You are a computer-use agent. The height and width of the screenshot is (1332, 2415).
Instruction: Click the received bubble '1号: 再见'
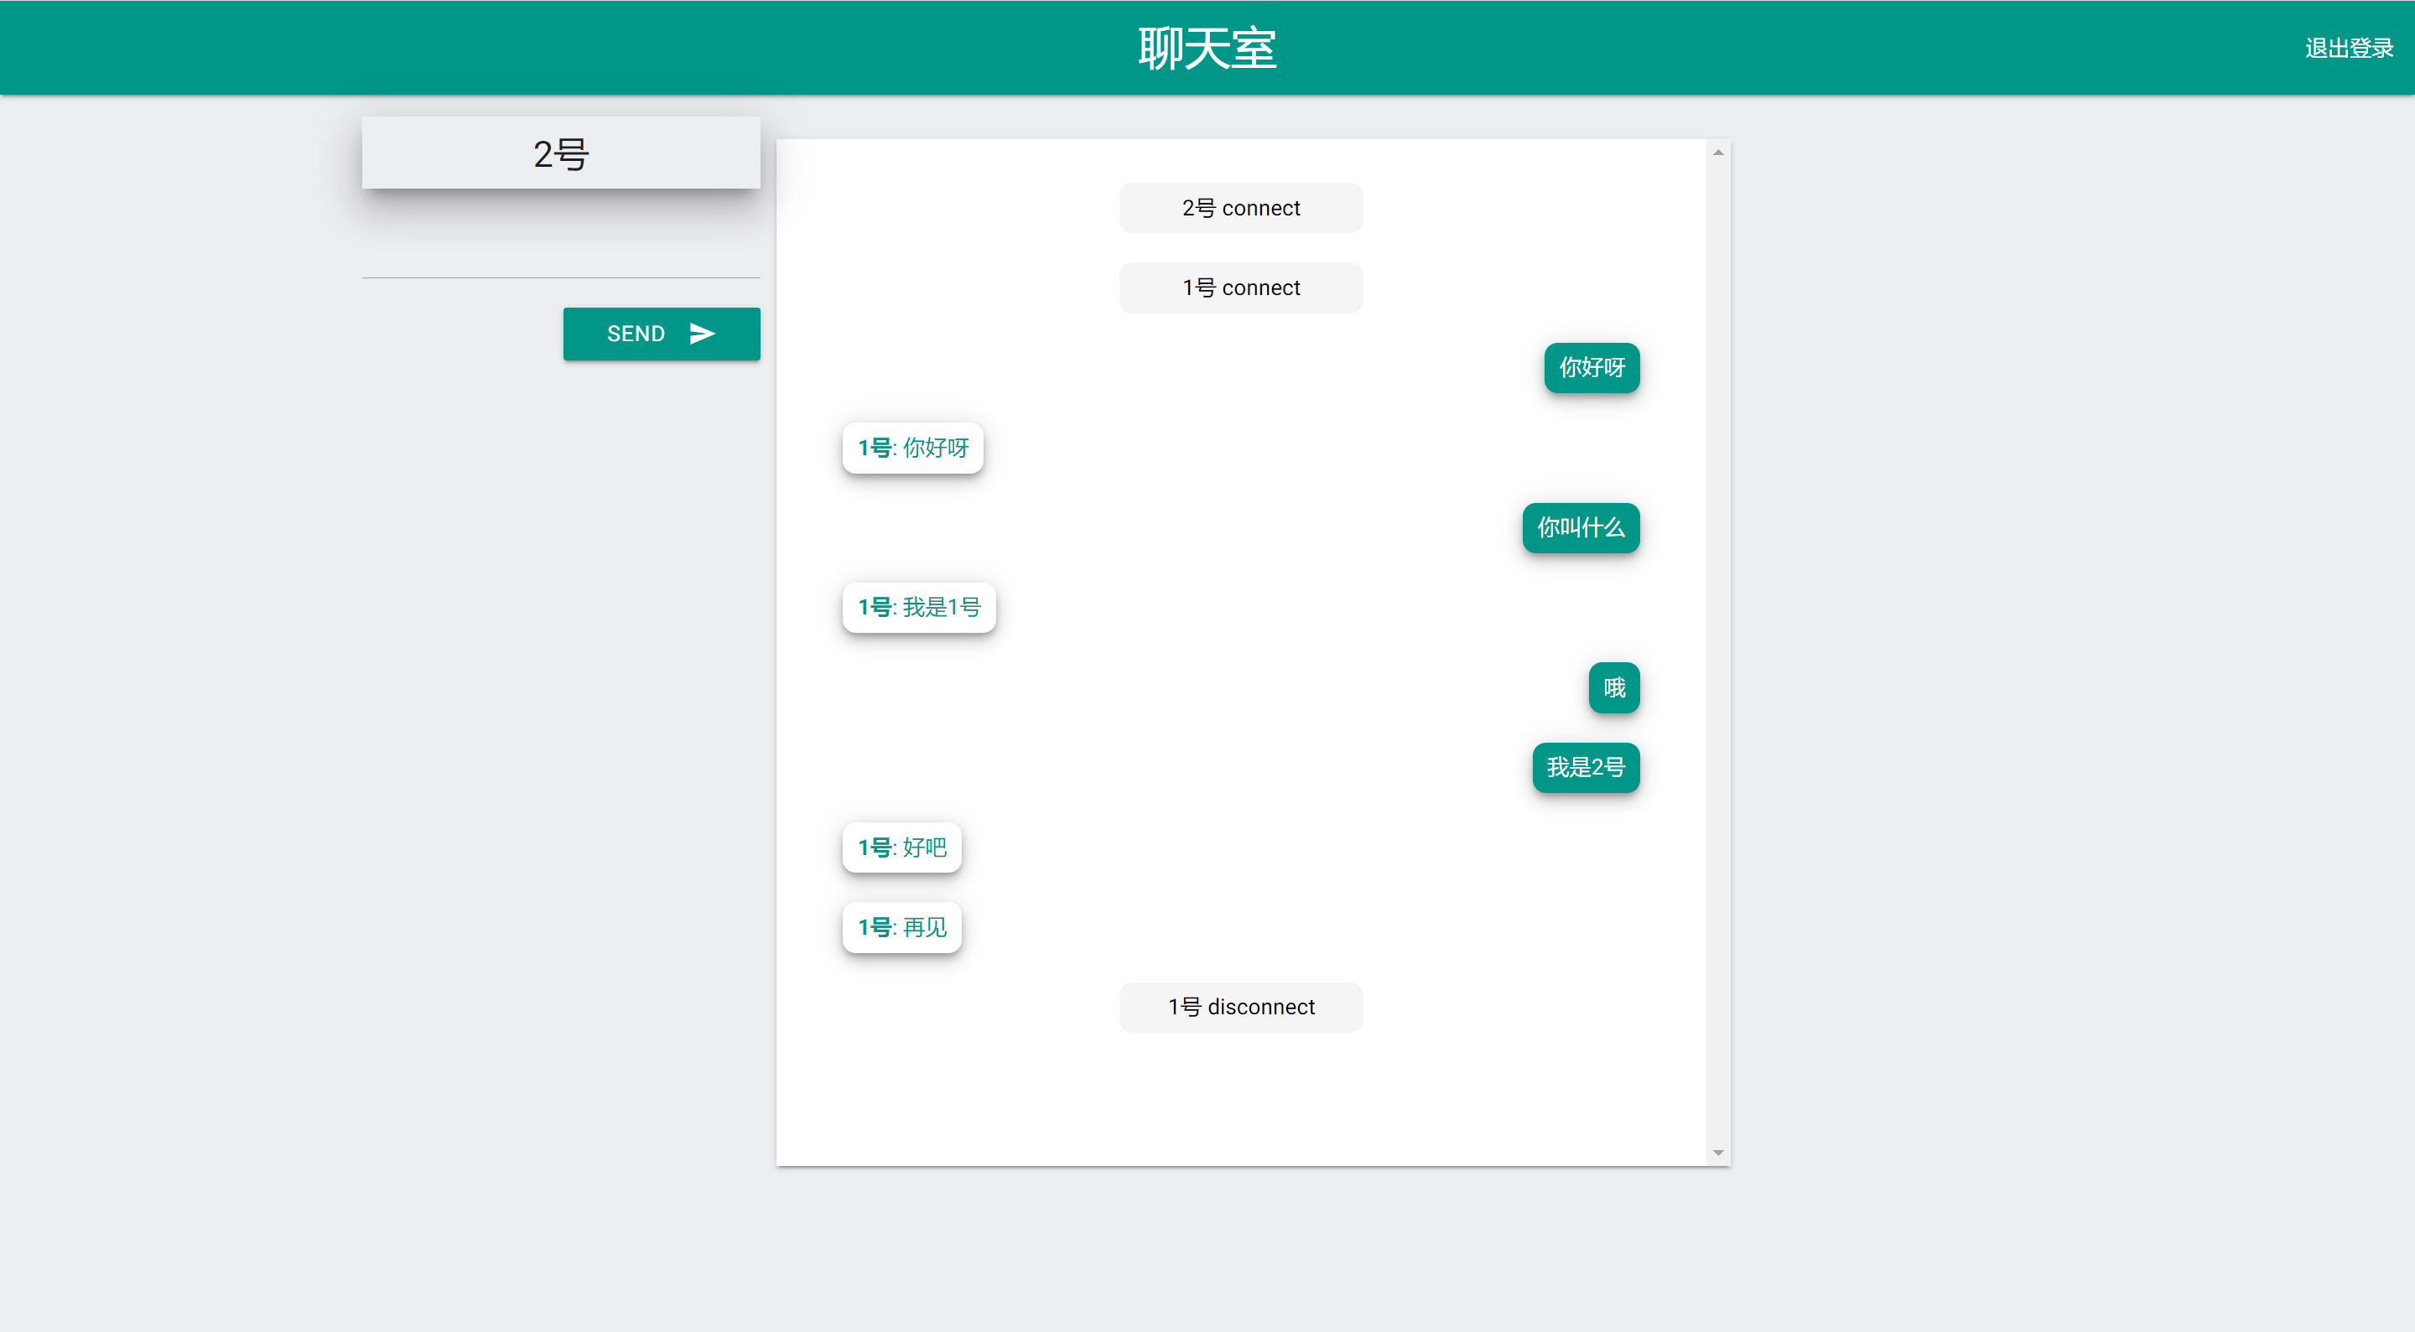[x=902, y=927]
